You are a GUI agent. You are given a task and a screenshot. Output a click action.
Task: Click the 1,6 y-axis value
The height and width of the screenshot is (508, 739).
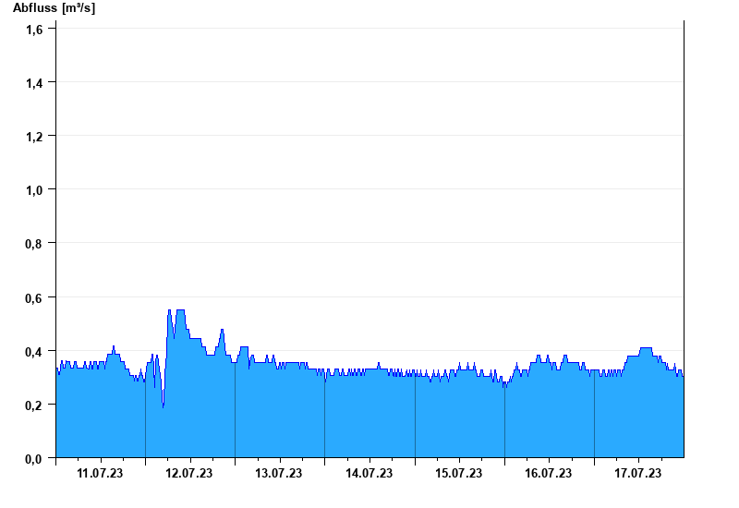point(34,30)
